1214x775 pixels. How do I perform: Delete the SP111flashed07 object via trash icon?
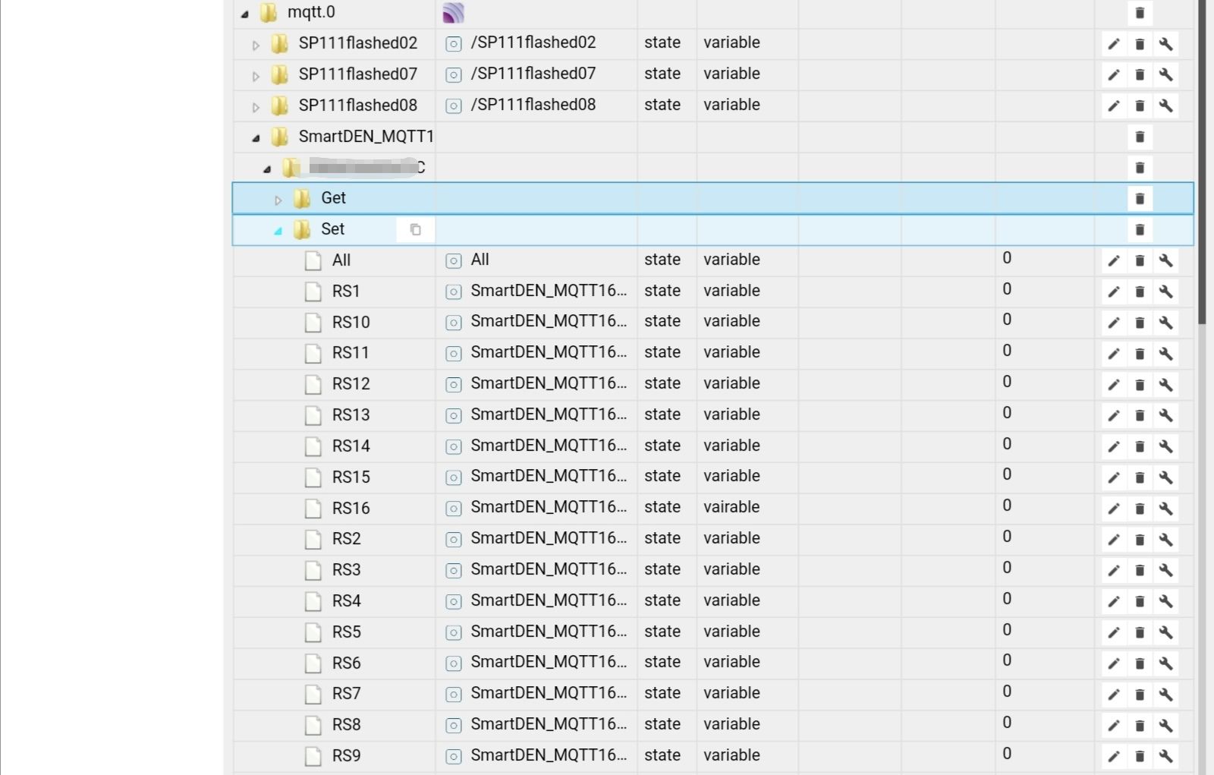pos(1140,75)
